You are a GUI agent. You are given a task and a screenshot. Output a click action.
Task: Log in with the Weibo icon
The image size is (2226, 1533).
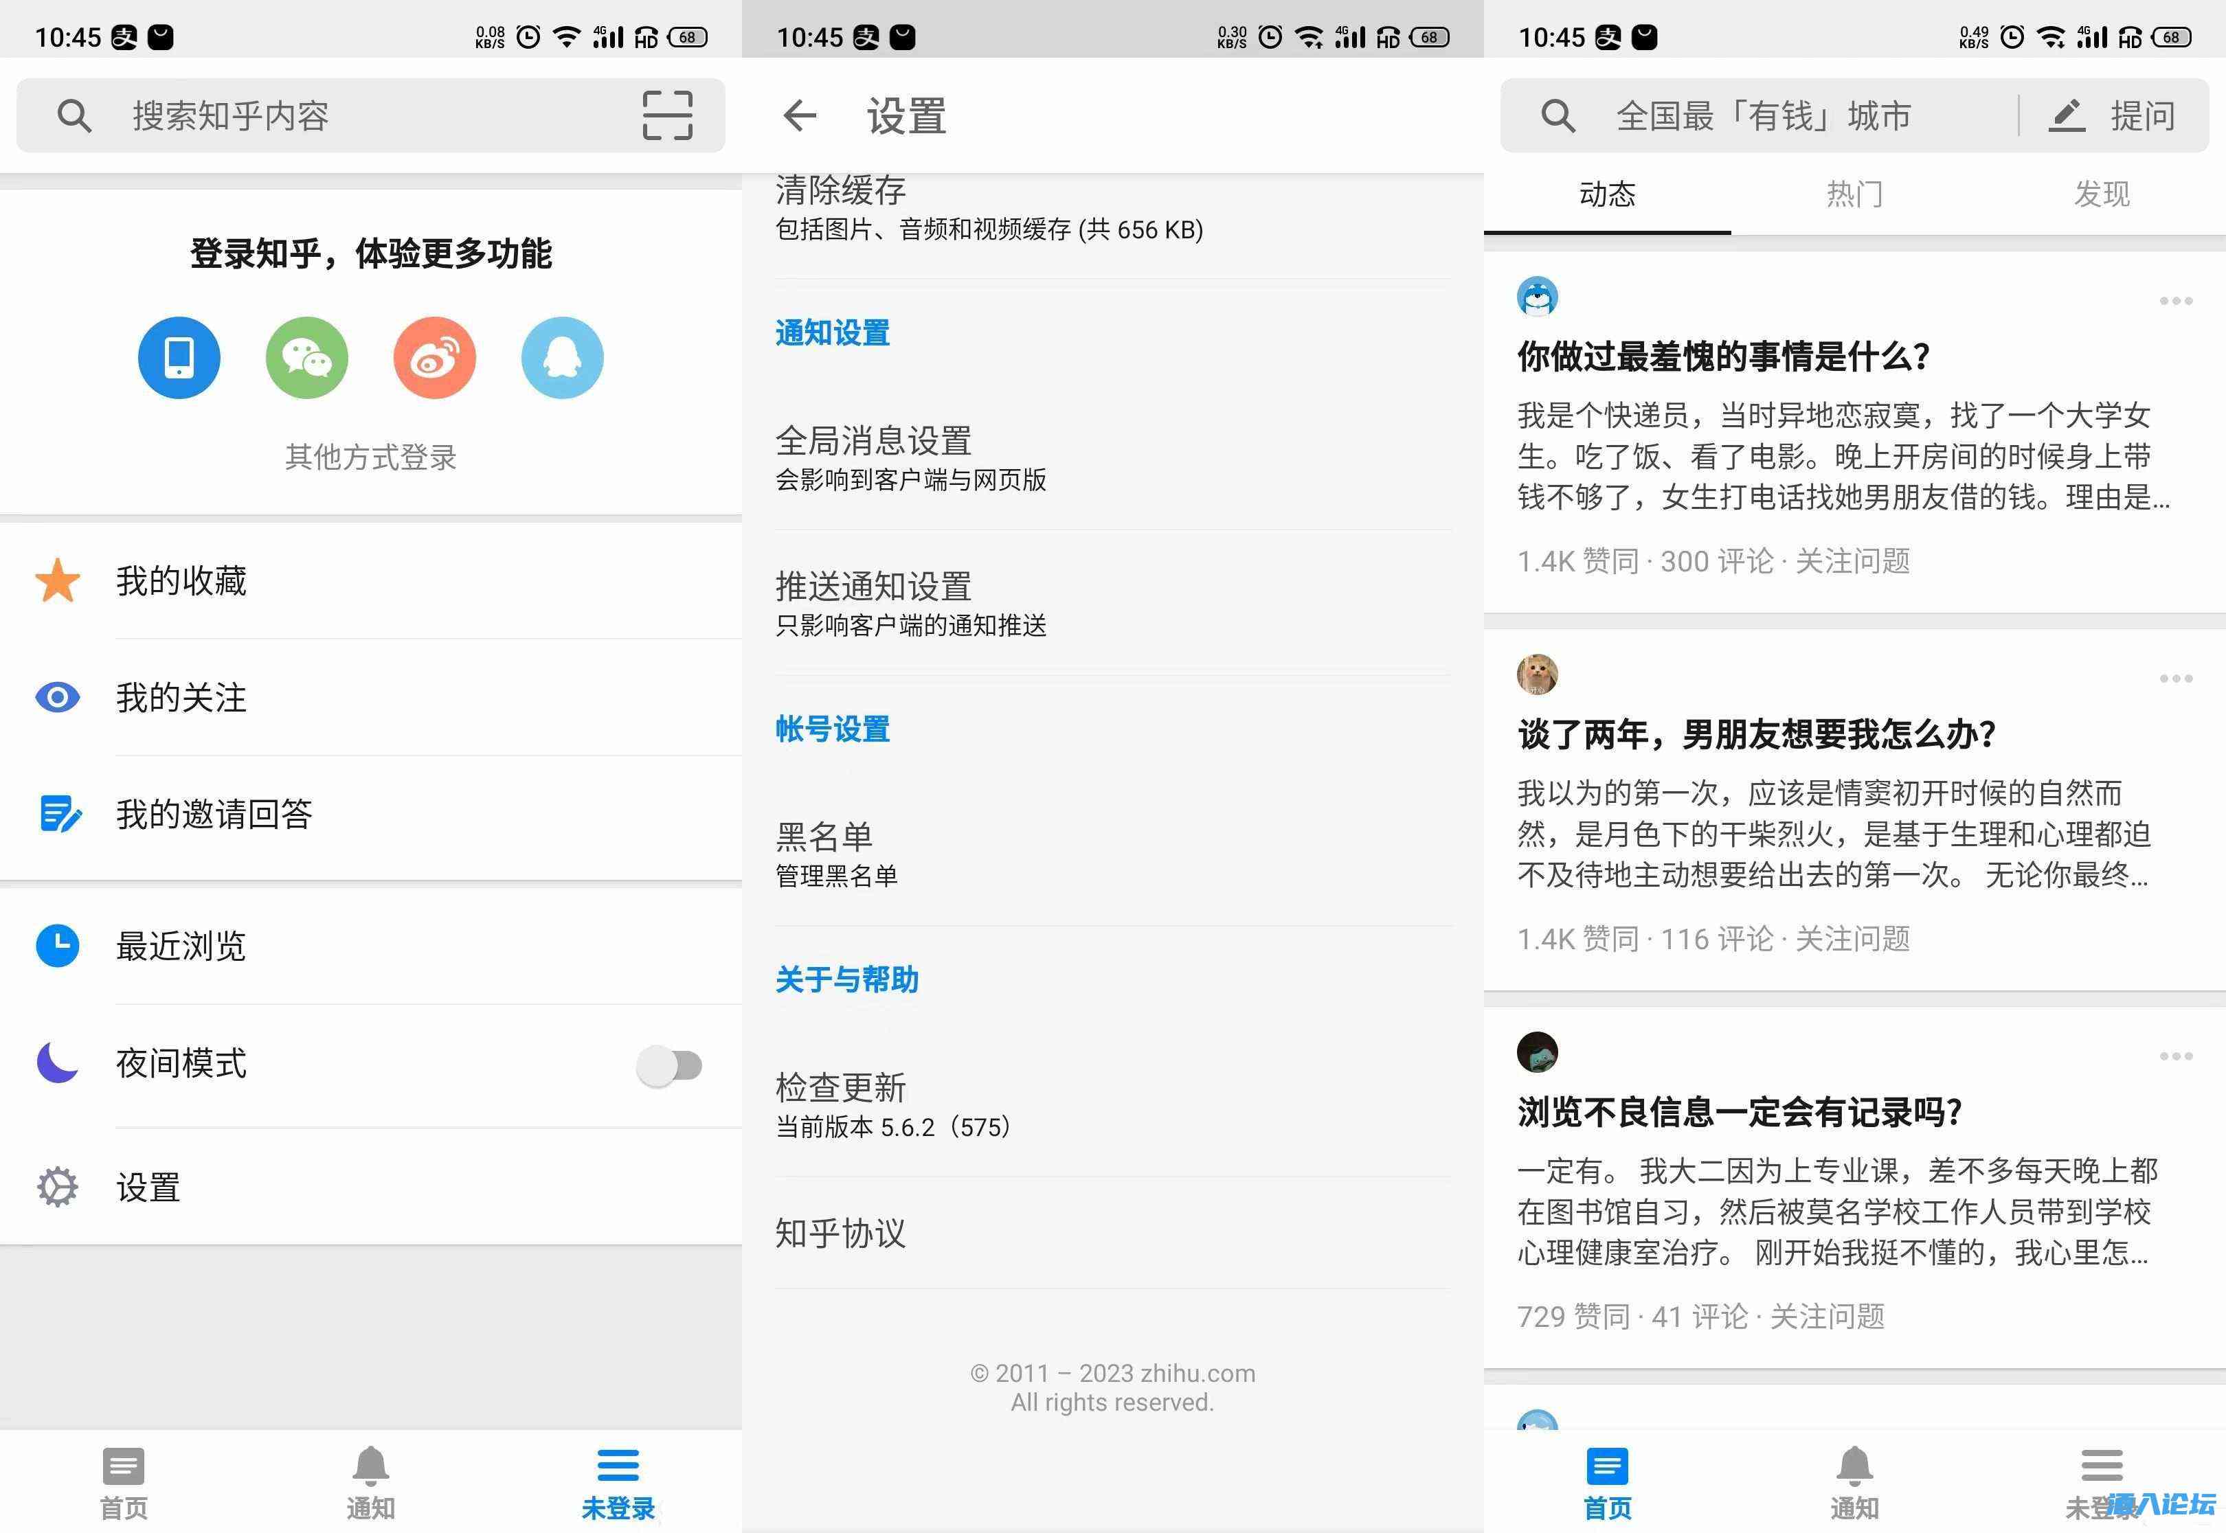click(434, 357)
